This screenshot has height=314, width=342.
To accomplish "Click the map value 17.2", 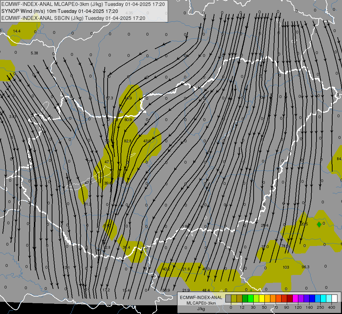I will coord(106,290).
